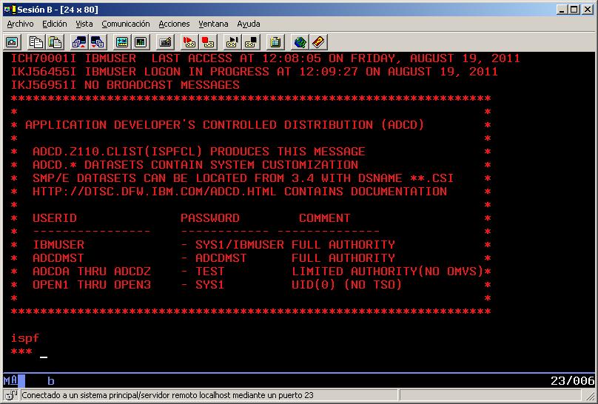The height and width of the screenshot is (404, 598).
Task: Open the help book question mark icon
Action: tap(318, 42)
